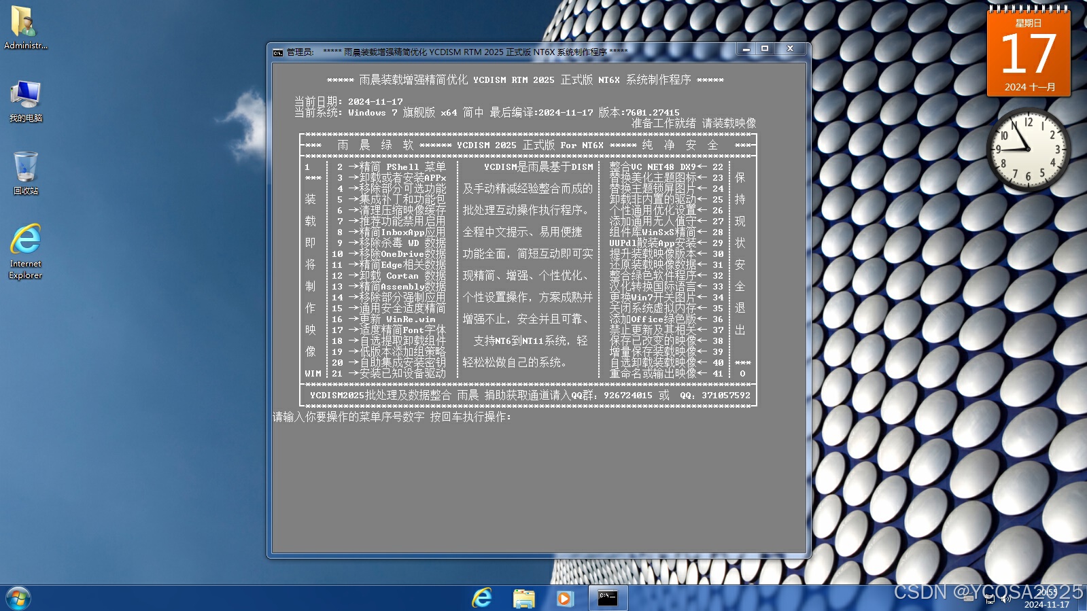
Task: Click the calendar gadget showing 17
Action: (x=1029, y=52)
